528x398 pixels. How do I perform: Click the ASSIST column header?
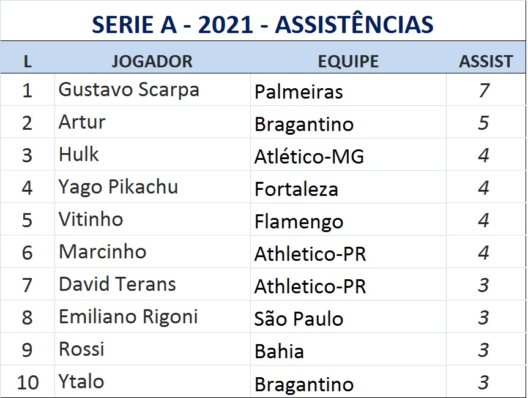pos(486,61)
